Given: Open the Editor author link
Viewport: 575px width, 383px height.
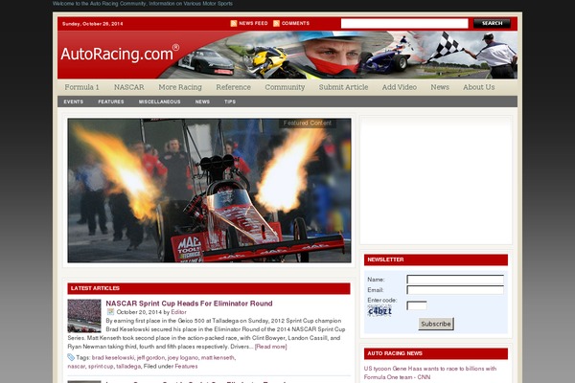Looking at the screenshot, I should [178, 312].
